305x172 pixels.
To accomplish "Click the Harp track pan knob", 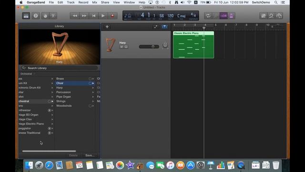I will (165, 45).
